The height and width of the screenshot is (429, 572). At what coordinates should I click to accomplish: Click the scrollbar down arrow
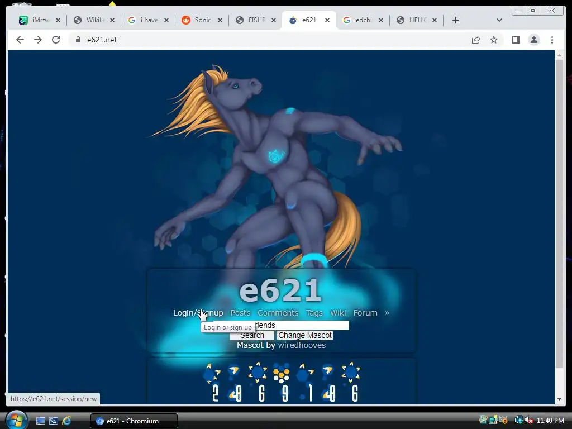tap(559, 399)
